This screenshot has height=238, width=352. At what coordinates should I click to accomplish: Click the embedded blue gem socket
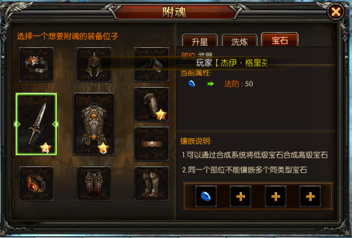(206, 197)
